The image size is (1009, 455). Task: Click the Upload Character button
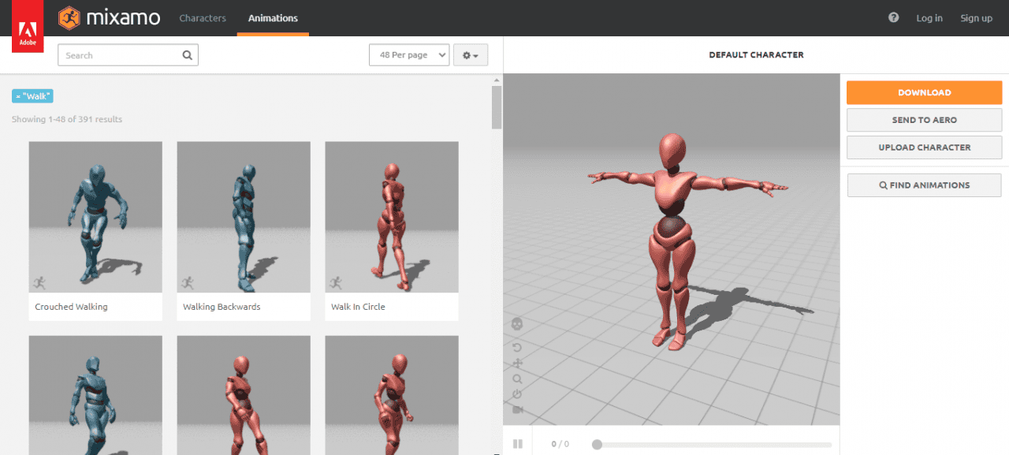924,147
